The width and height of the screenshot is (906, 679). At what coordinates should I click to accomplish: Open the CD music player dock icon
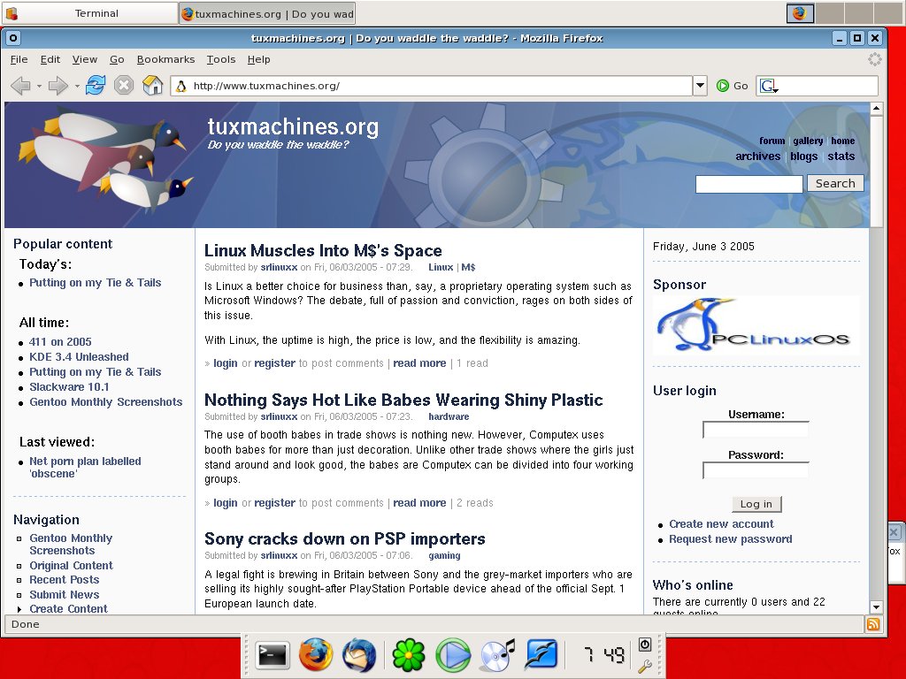[x=497, y=655]
